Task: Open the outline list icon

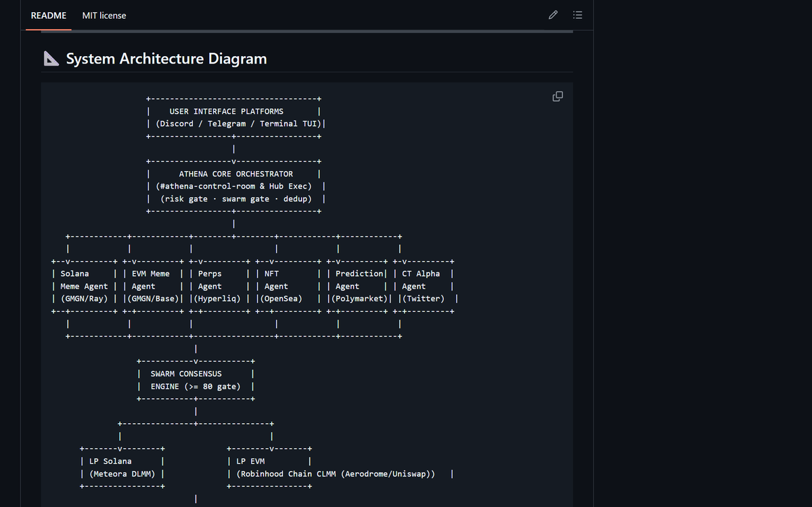Action: click(x=577, y=15)
